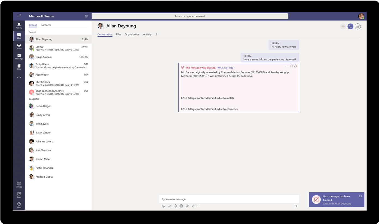Like the blocked message with thumbs up
Image resolution: width=379 pixels, height=224 pixels.
pyautogui.click(x=296, y=66)
